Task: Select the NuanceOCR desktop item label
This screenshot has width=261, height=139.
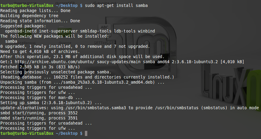Action: (65, 3)
